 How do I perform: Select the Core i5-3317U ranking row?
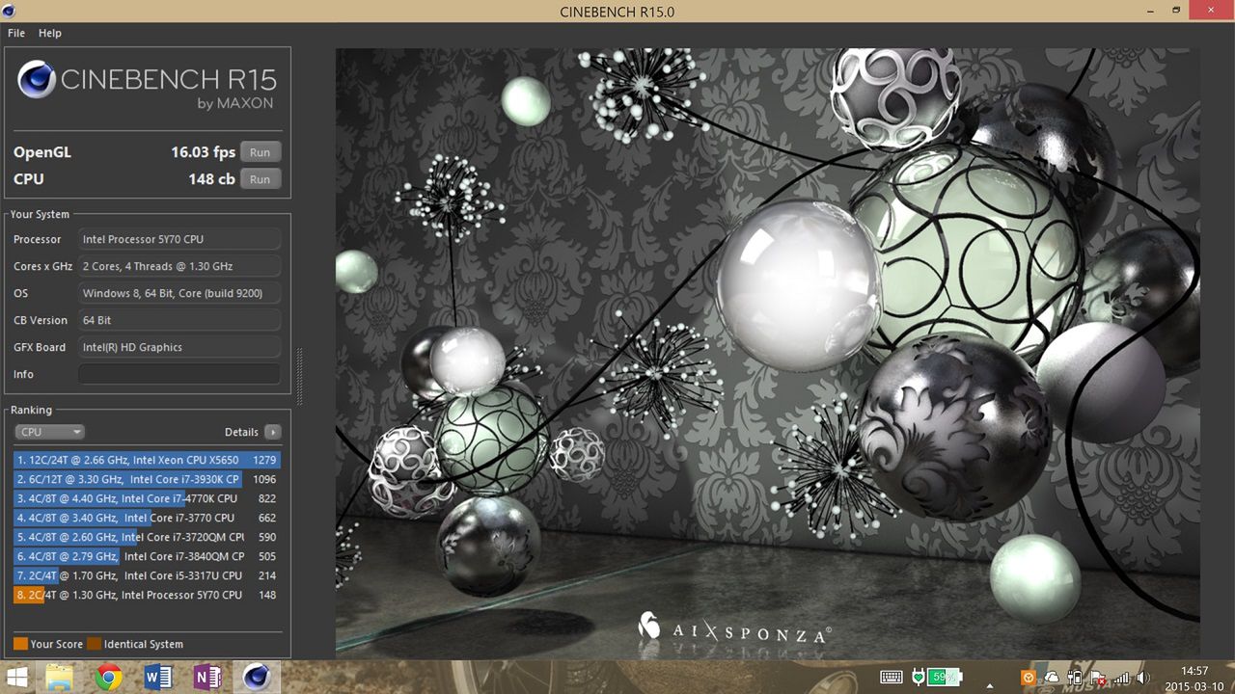(x=147, y=575)
